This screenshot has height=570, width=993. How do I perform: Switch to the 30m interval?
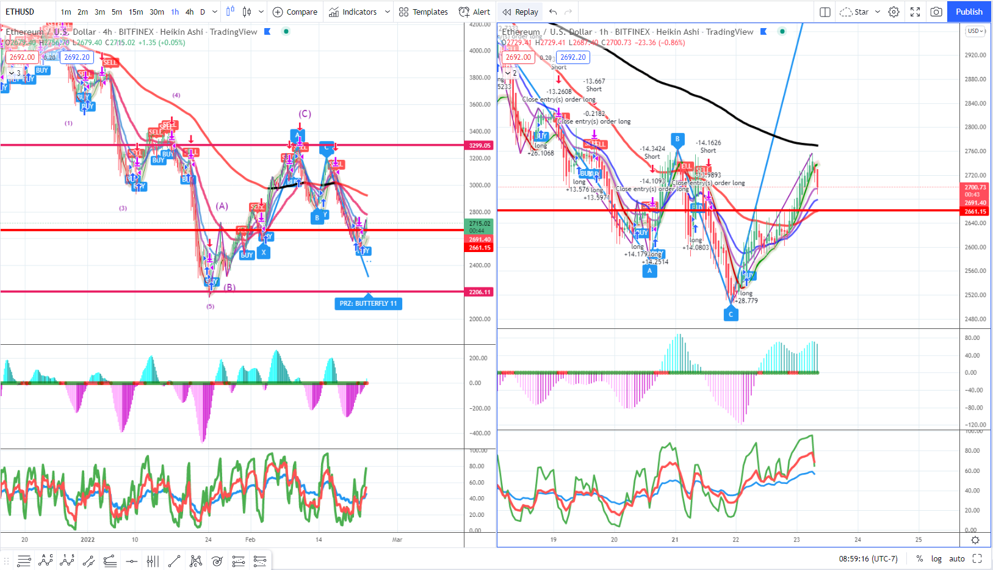[x=157, y=12]
